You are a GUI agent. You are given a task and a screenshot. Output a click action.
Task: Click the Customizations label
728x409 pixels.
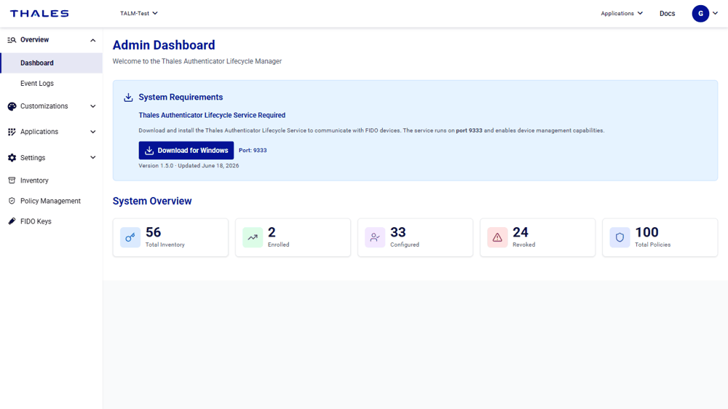[x=44, y=106]
